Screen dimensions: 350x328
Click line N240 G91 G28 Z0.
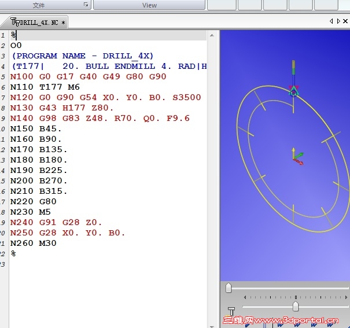click(56, 223)
